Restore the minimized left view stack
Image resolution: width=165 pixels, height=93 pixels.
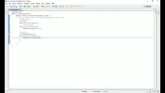(6, 11)
